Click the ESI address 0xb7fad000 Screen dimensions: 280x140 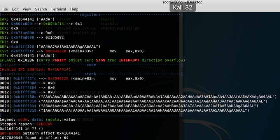(23, 38)
